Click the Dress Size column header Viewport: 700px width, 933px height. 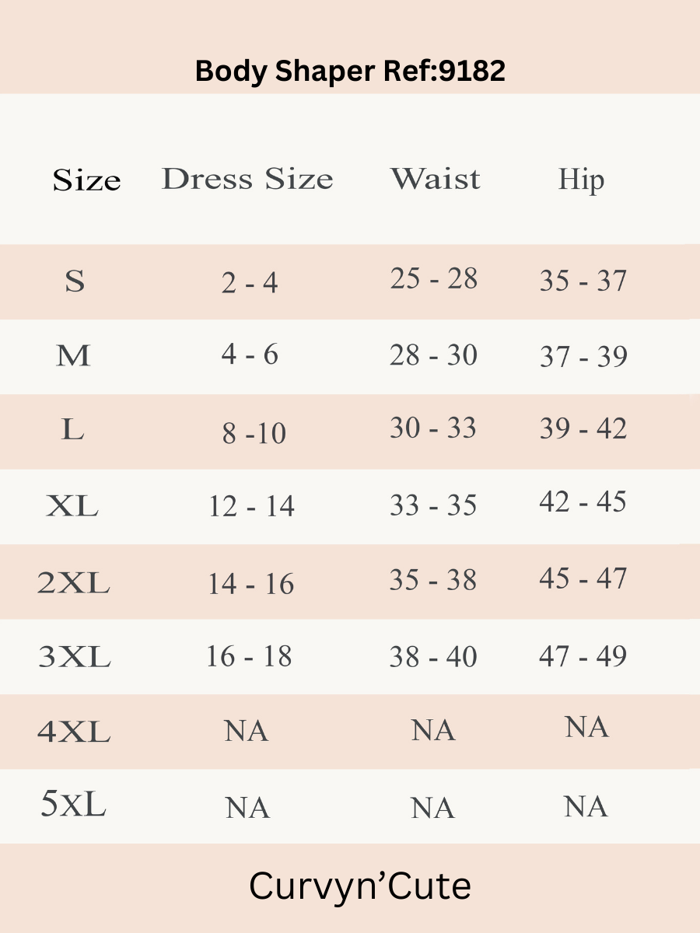[x=247, y=179]
